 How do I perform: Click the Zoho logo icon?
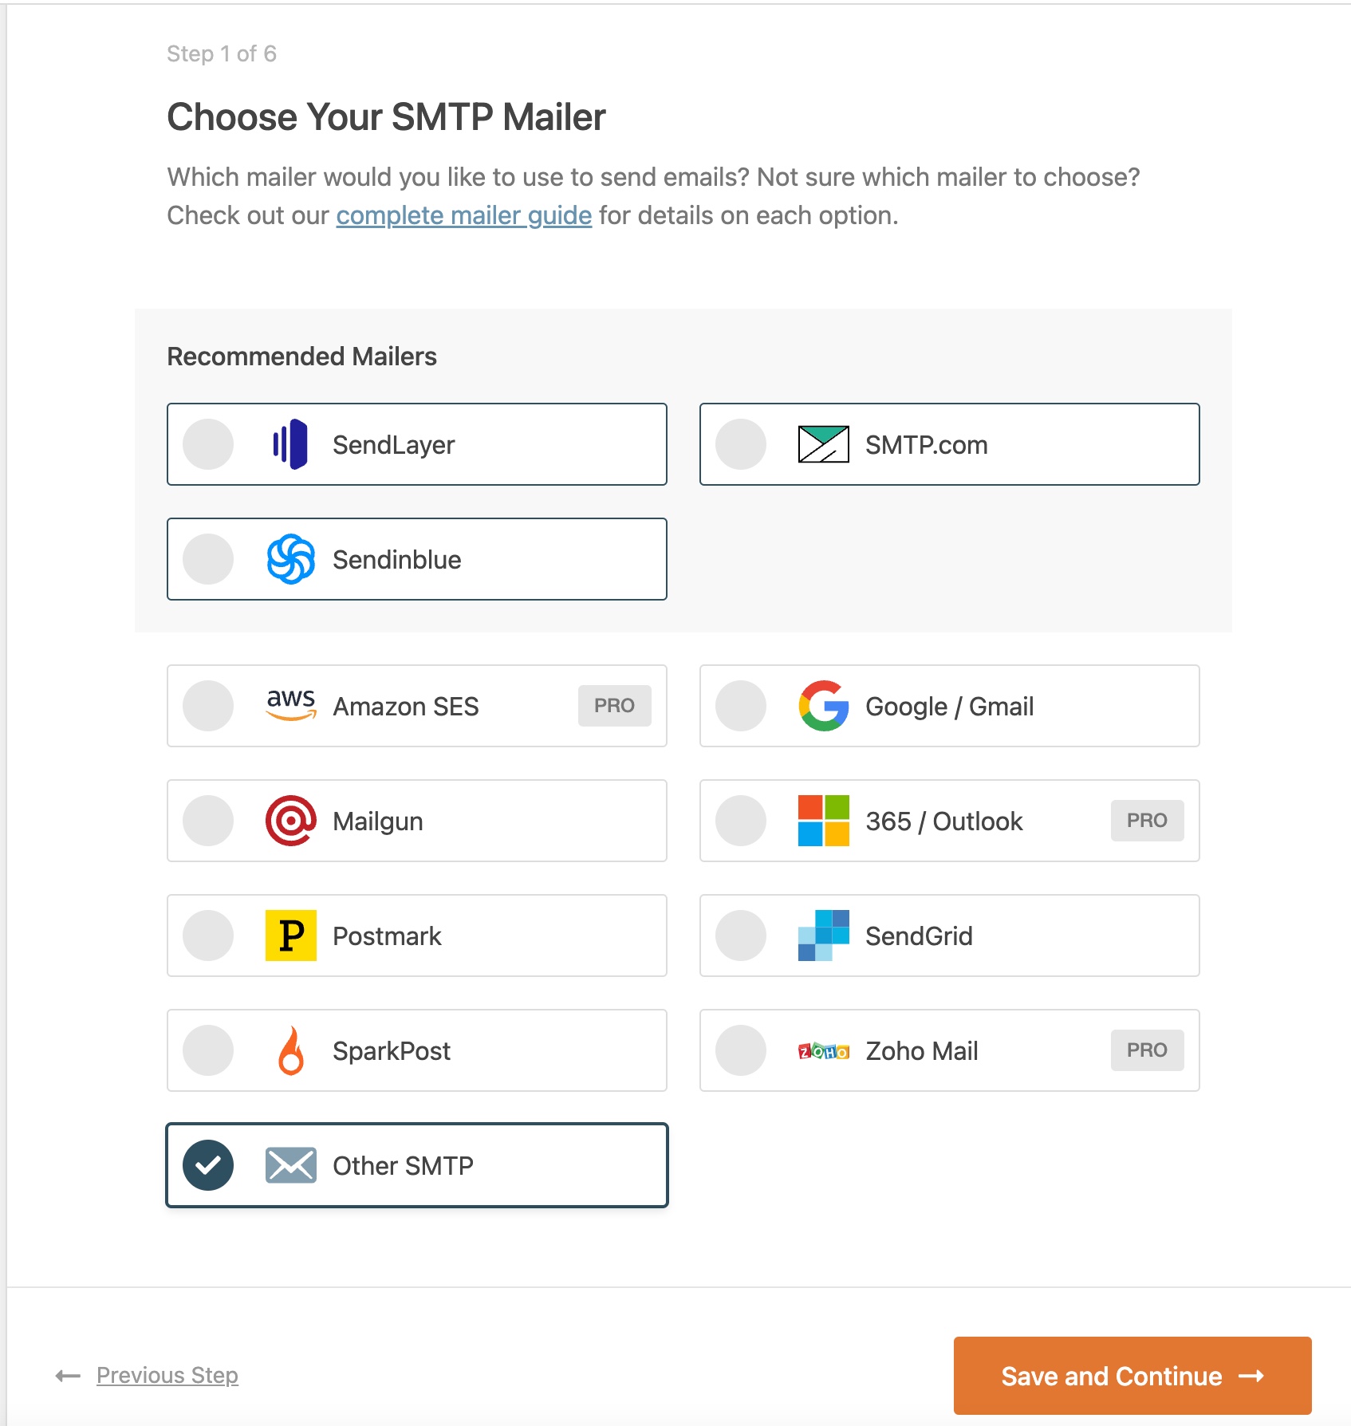(823, 1052)
